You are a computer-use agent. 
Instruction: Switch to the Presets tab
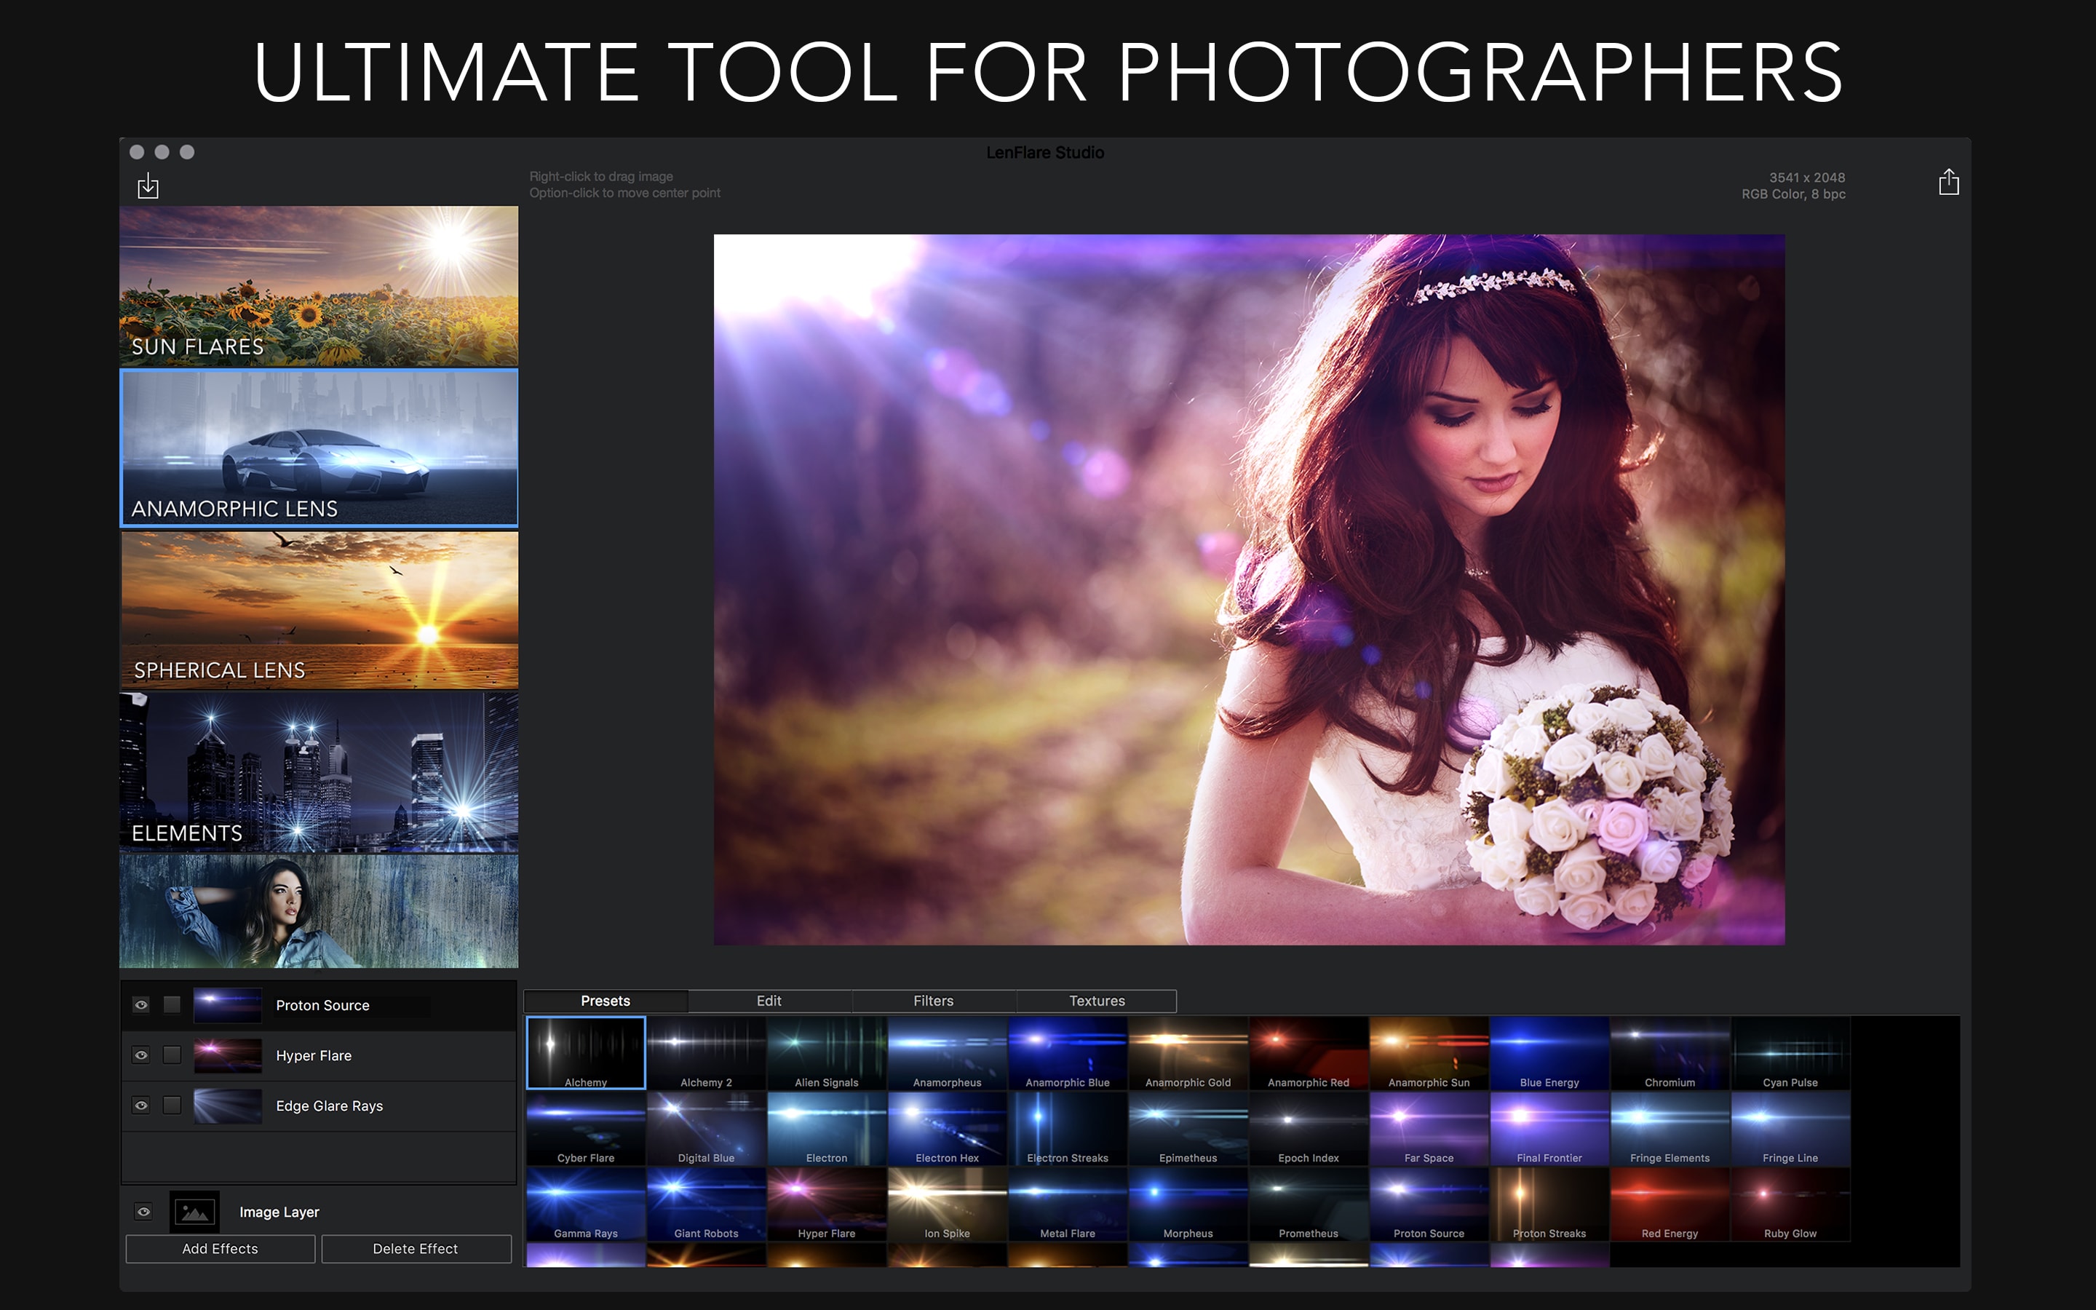pos(606,1001)
